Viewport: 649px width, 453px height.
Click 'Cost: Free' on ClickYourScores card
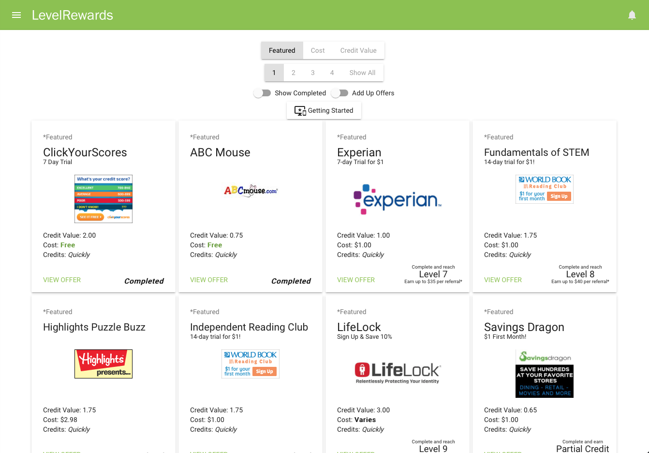tap(59, 245)
